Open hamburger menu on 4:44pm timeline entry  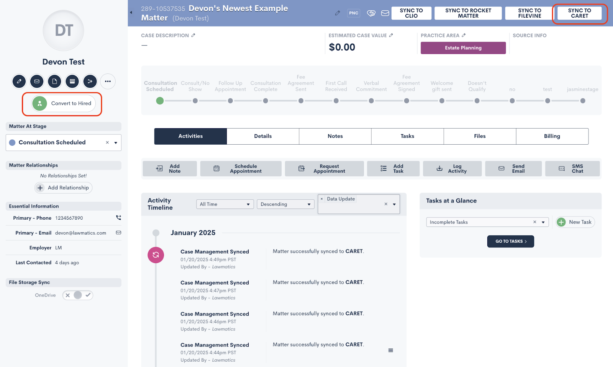click(x=390, y=350)
